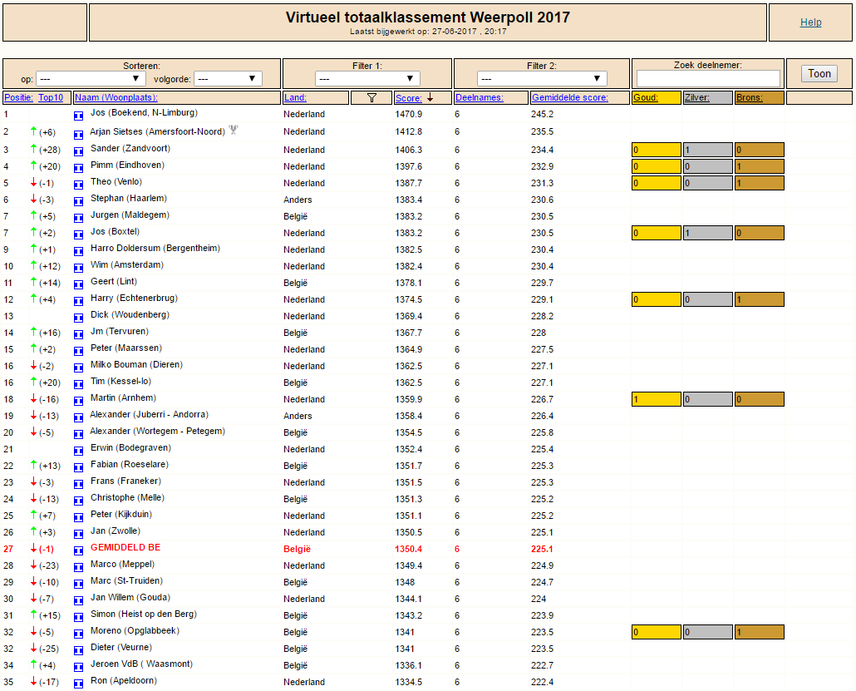The width and height of the screenshot is (856, 691).
Task: Sort by the Naam (Woonplaats) column header
Action: pyautogui.click(x=116, y=98)
